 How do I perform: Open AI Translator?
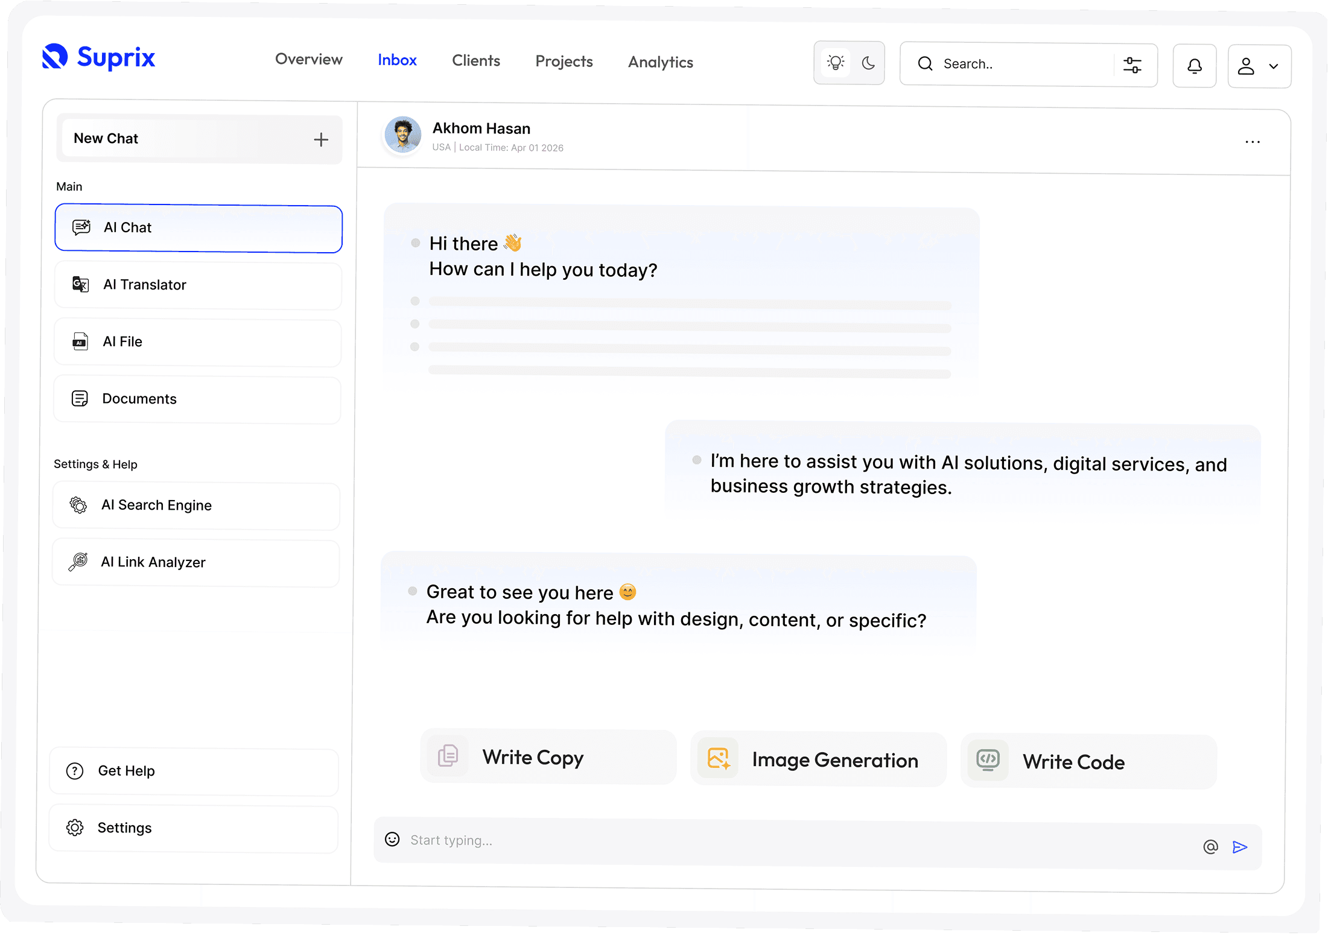click(x=198, y=285)
